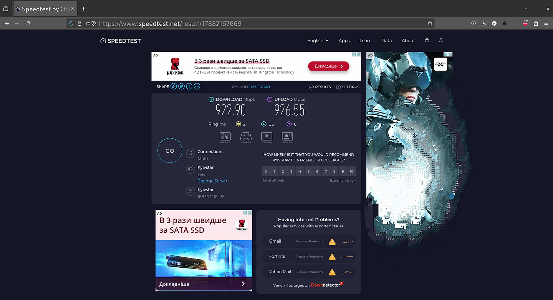The image size is (553, 300).
Task: Rate recommendation score 1
Action: pos(274,171)
